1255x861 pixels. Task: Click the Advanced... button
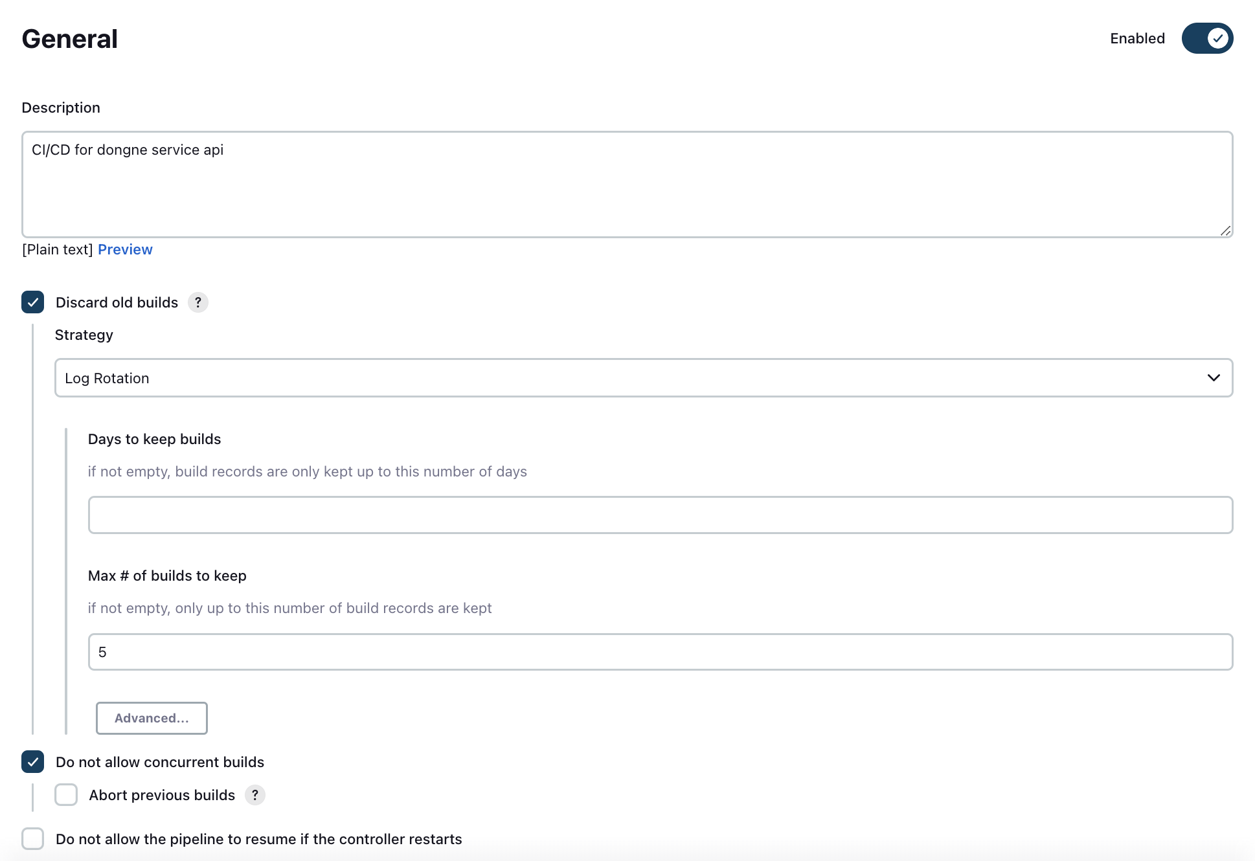tap(152, 718)
